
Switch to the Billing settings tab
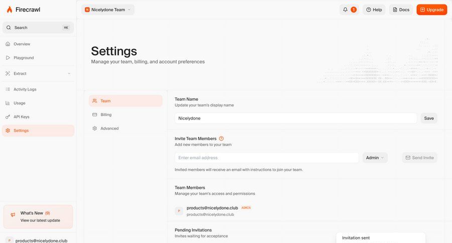tap(106, 114)
